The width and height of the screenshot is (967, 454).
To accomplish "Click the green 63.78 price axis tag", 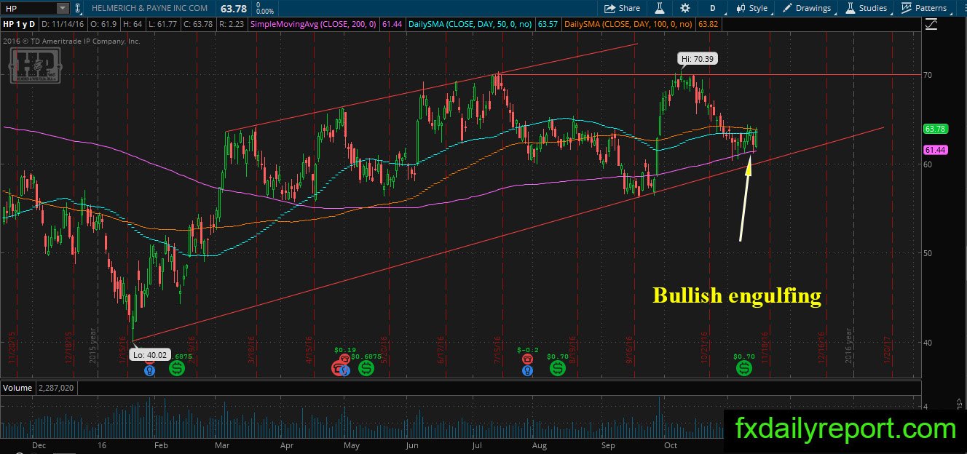I will click(934, 129).
